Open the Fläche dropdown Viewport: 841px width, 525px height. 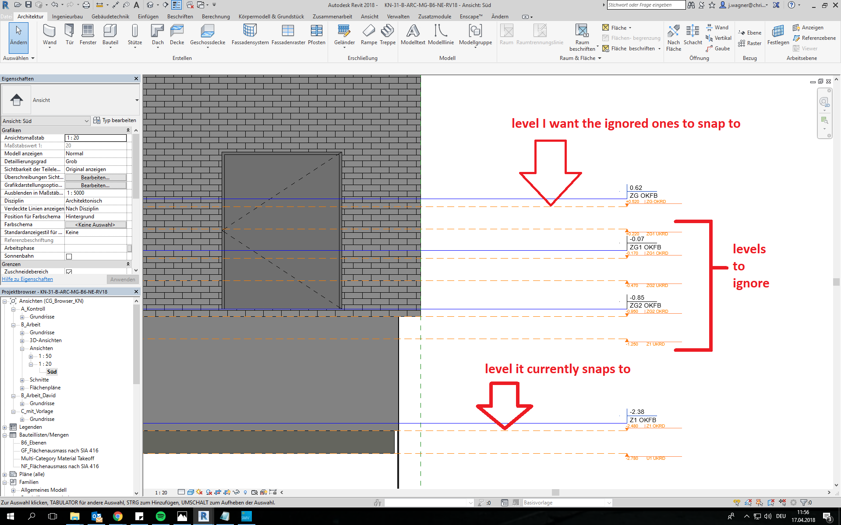tap(617, 28)
